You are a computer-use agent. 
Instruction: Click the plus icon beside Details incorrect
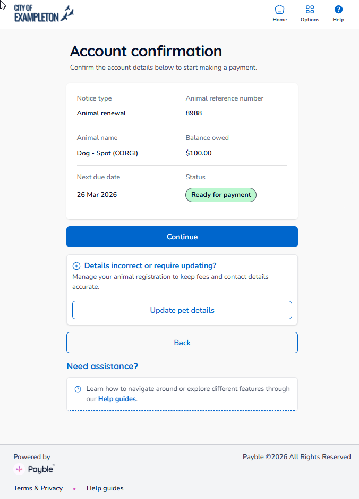76,266
